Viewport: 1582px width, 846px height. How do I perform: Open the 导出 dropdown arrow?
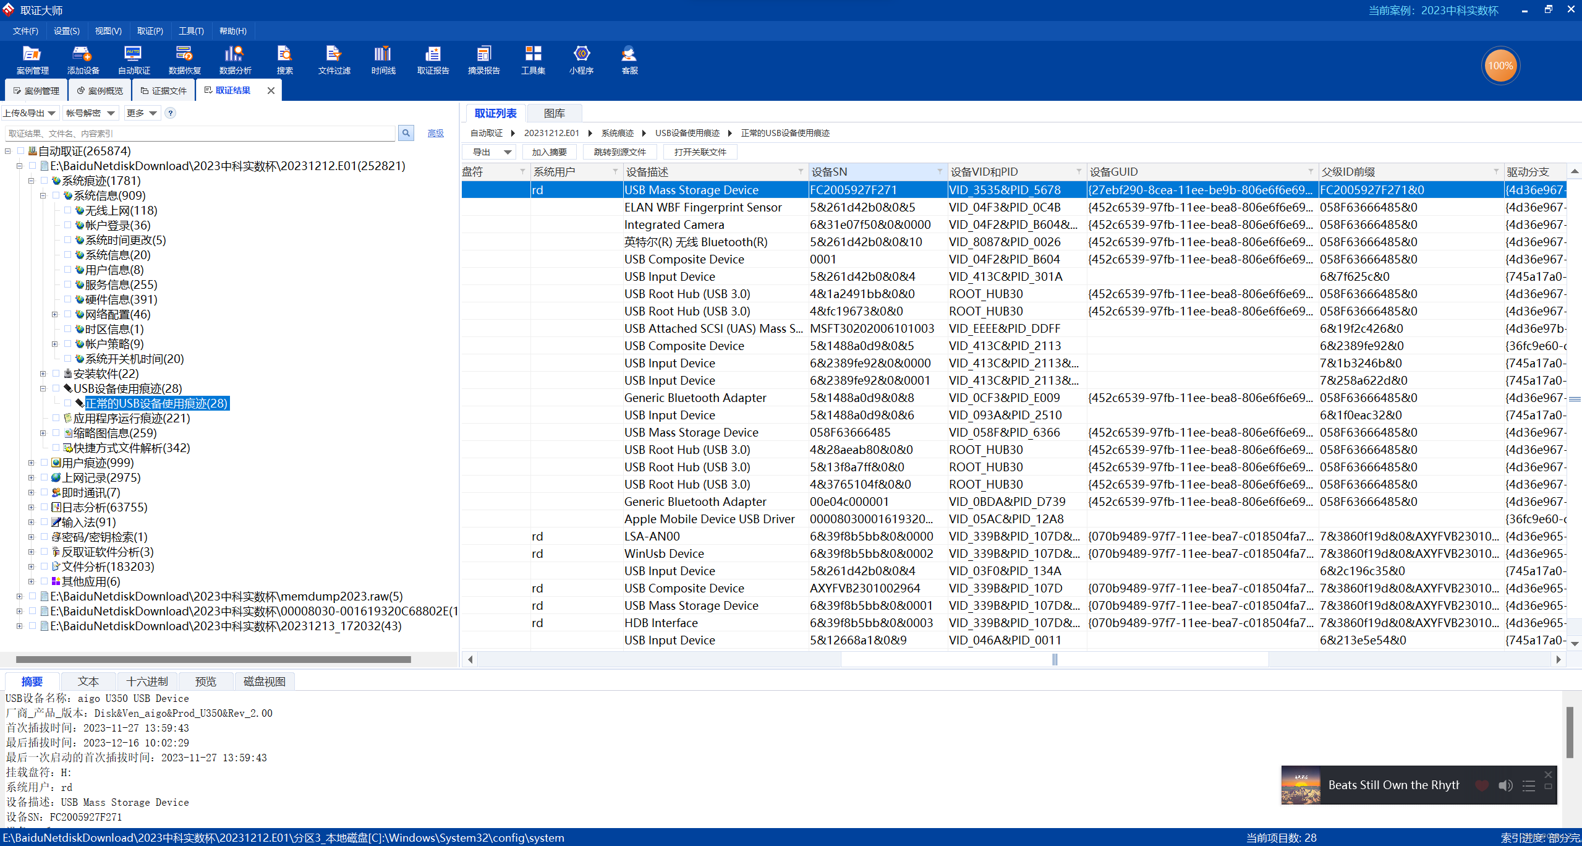click(508, 152)
